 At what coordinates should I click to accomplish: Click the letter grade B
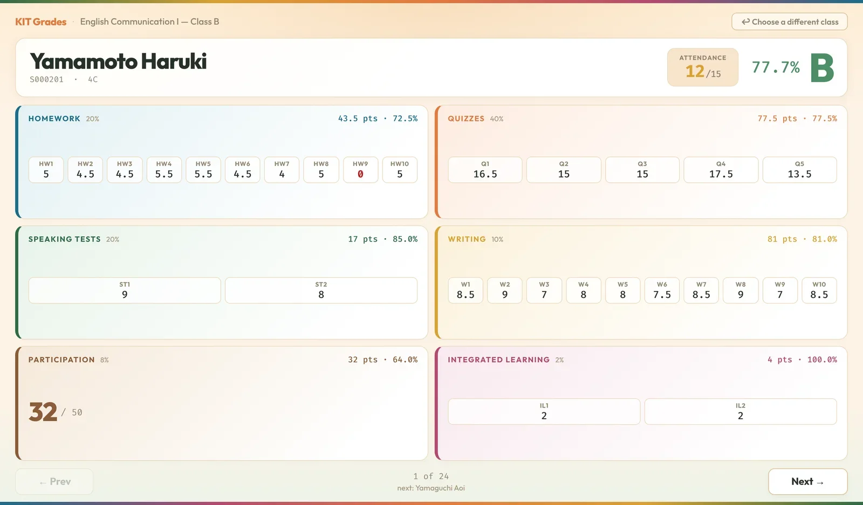tap(822, 68)
